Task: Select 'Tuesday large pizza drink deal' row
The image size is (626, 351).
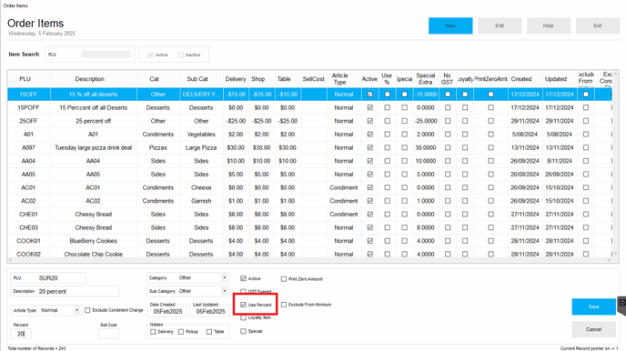Action: (309, 147)
